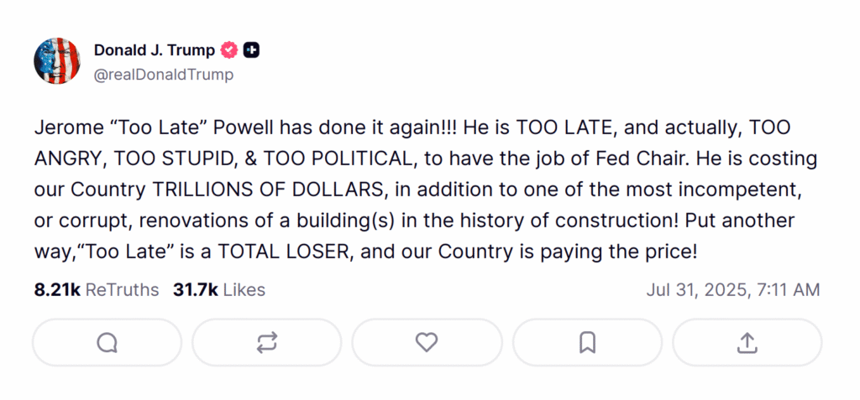Click the word ReTruths under the post
860x400 pixels.
[122, 290]
